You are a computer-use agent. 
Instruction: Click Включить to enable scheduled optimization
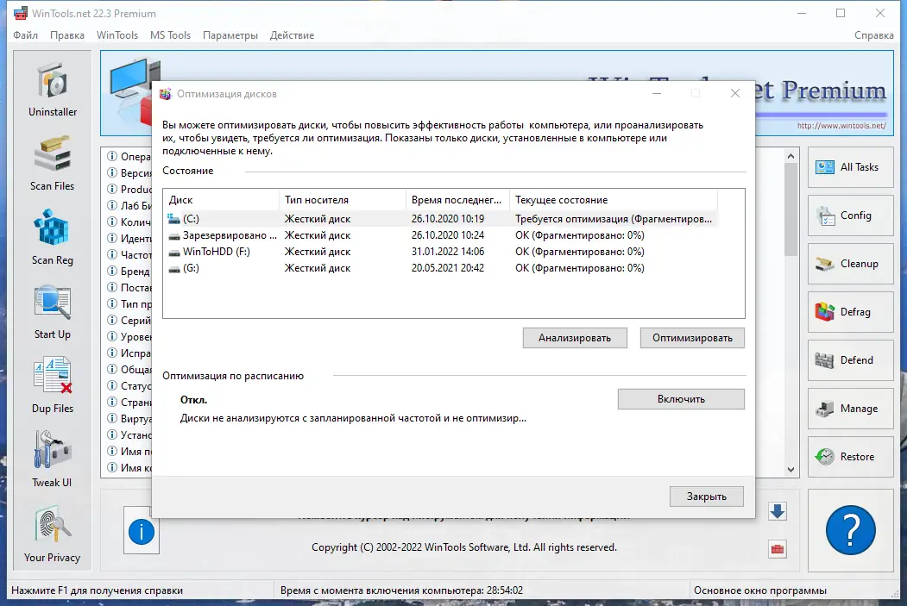tap(681, 399)
